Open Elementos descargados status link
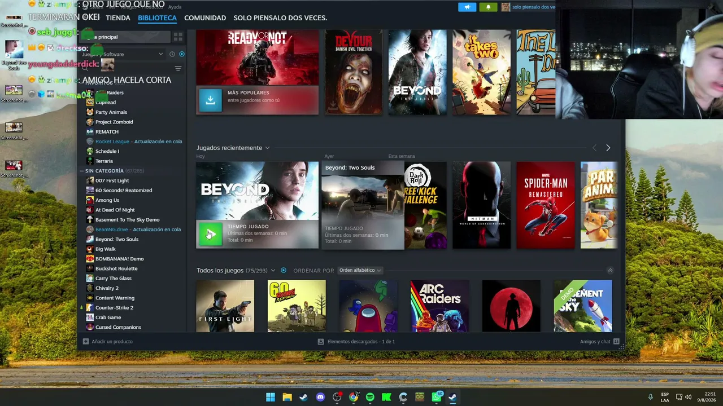This screenshot has height=406, width=723. (361, 342)
